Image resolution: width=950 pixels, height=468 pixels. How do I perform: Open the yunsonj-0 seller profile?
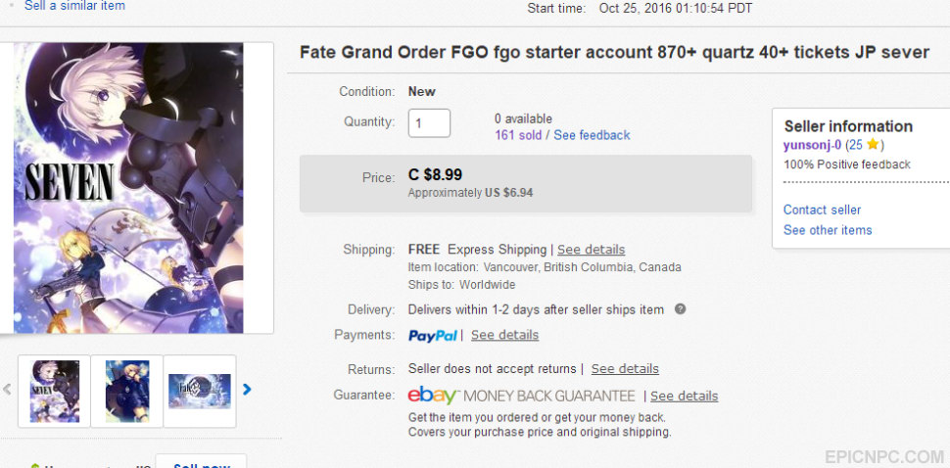click(x=812, y=145)
